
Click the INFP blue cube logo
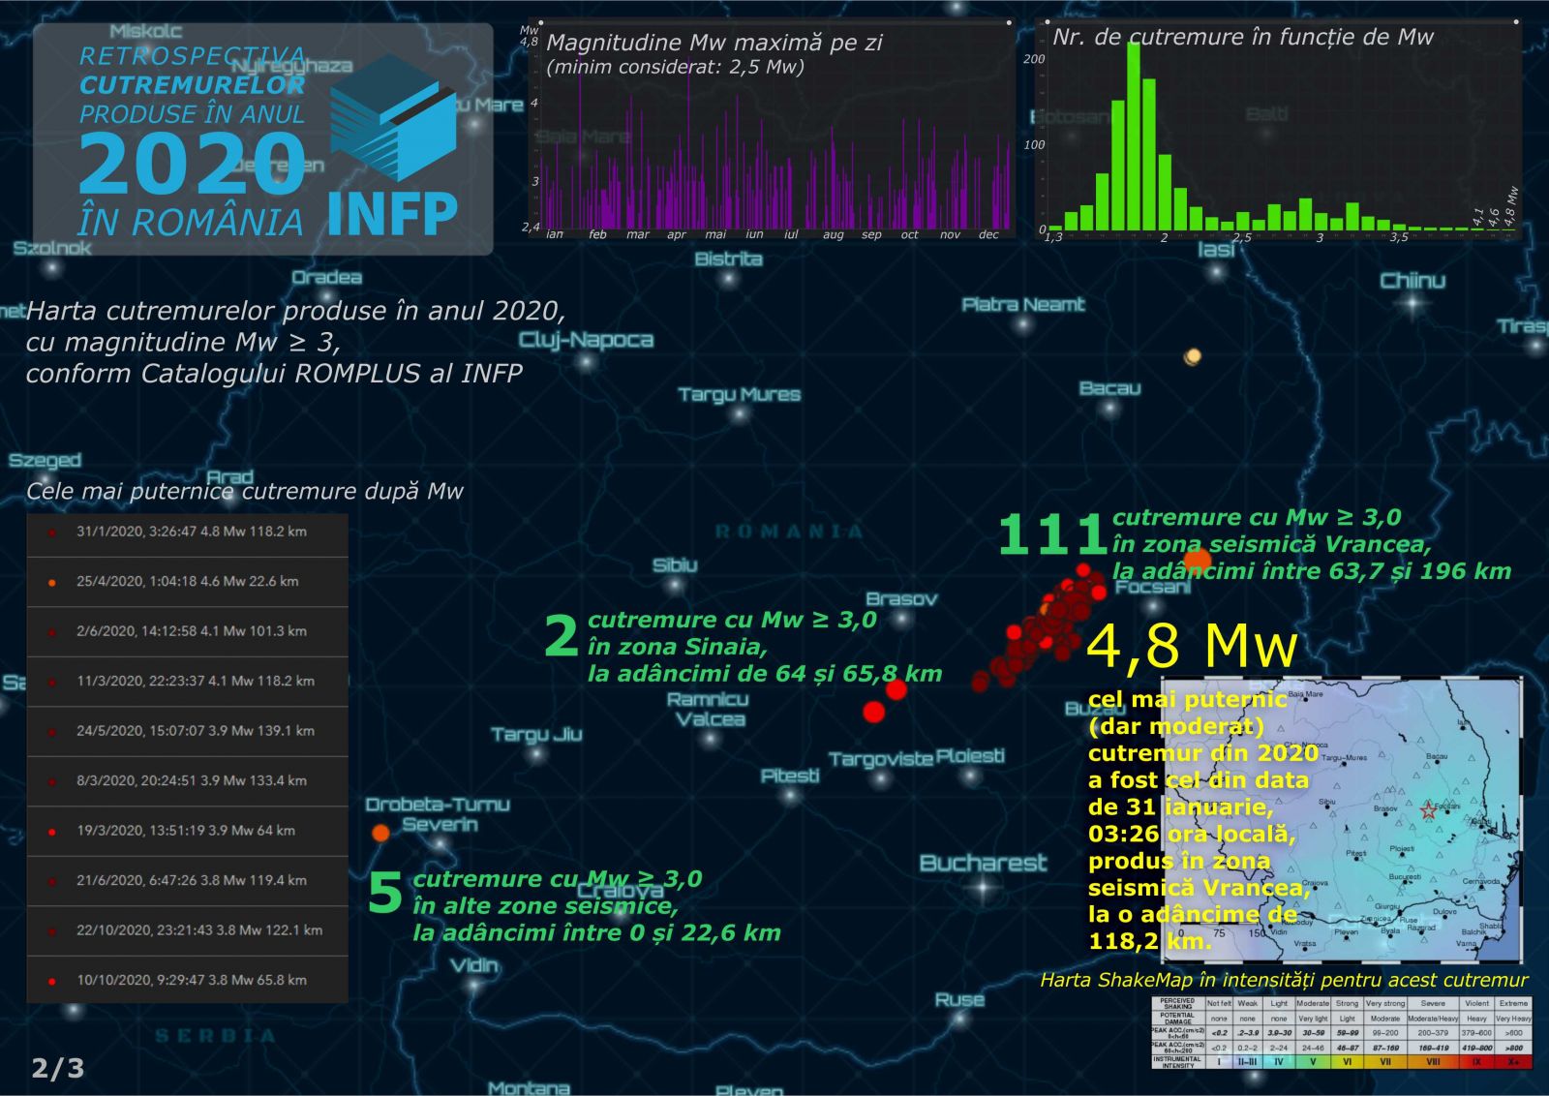coord(392,119)
